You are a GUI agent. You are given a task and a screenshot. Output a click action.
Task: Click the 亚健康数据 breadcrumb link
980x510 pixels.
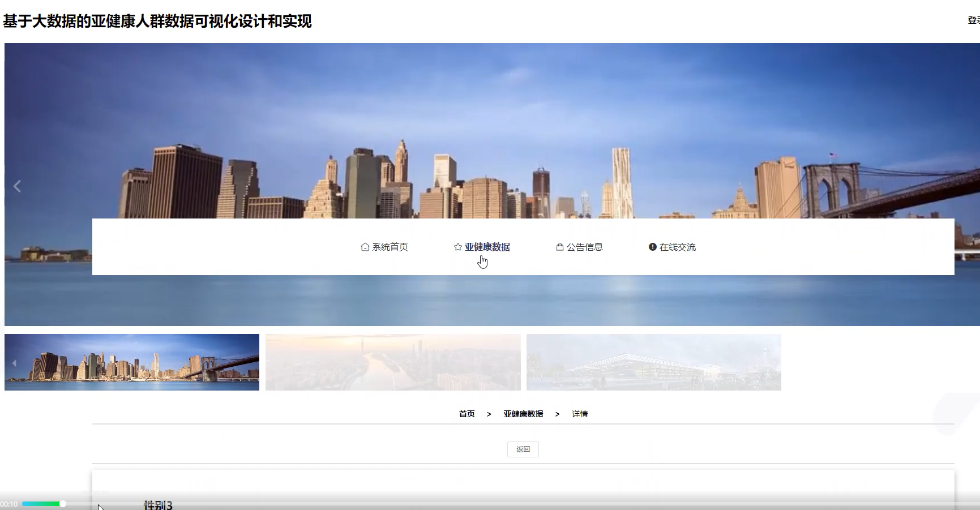pyautogui.click(x=523, y=414)
